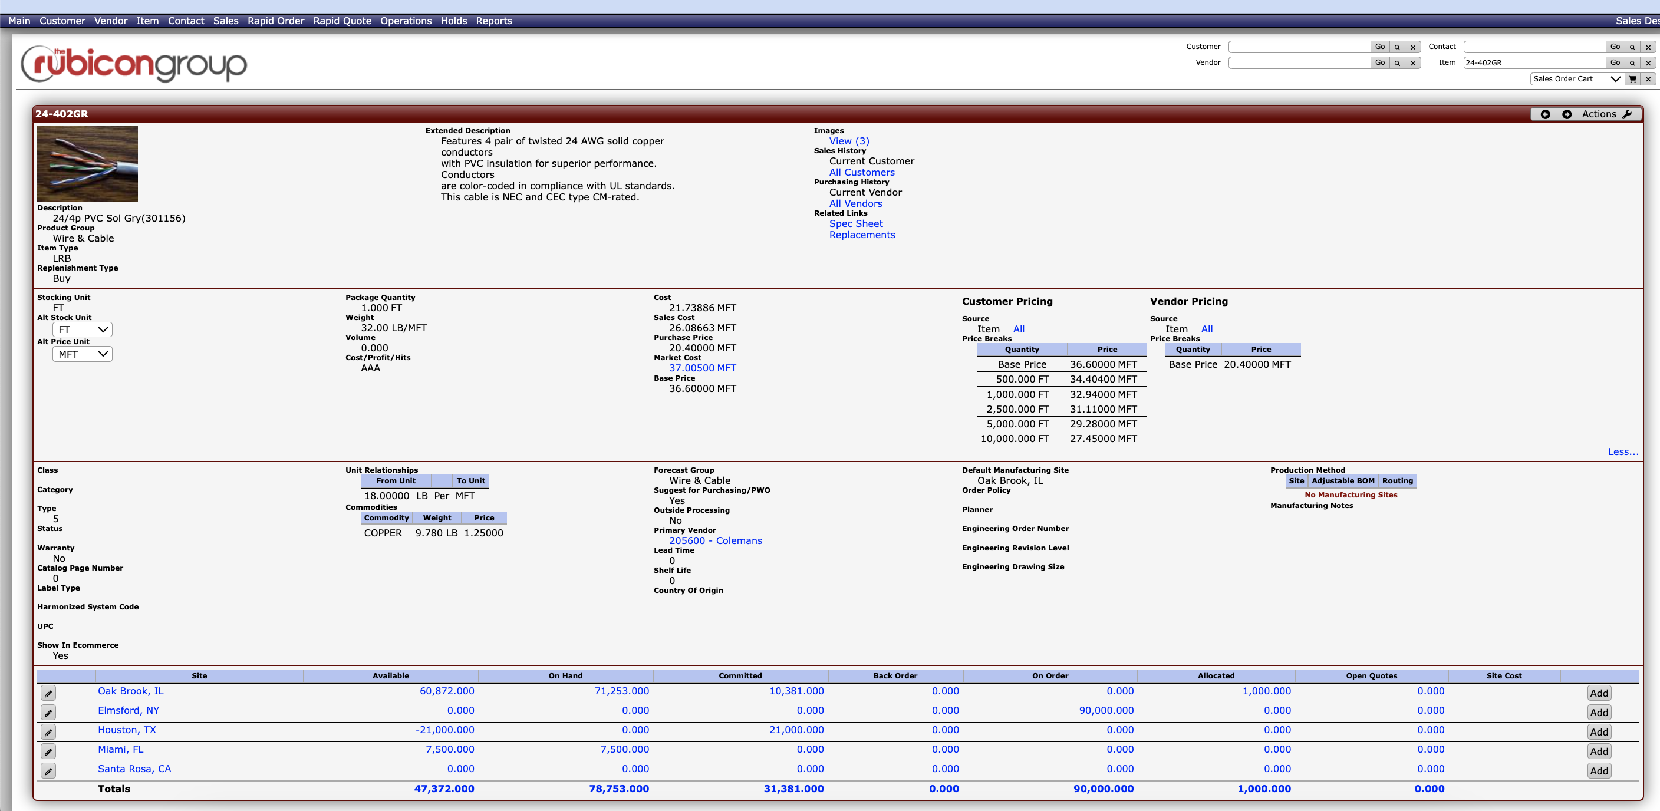Click the pencil edit icon for Elmsford

pyautogui.click(x=49, y=711)
